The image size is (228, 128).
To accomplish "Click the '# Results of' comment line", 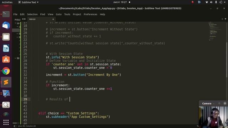I will pyautogui.click(x=57, y=99).
